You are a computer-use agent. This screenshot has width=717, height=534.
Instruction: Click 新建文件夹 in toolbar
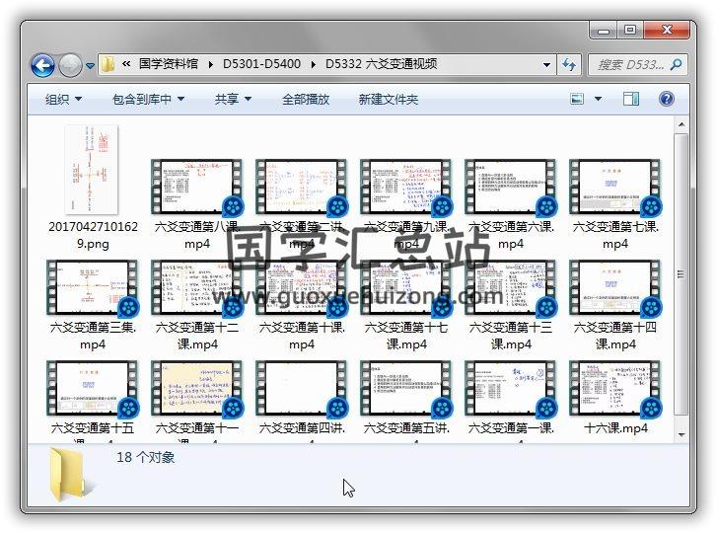click(x=389, y=99)
